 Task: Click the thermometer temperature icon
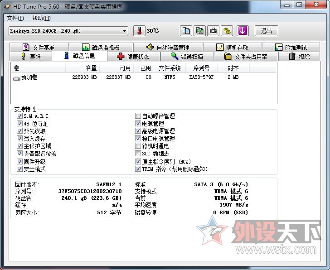tap(139, 31)
